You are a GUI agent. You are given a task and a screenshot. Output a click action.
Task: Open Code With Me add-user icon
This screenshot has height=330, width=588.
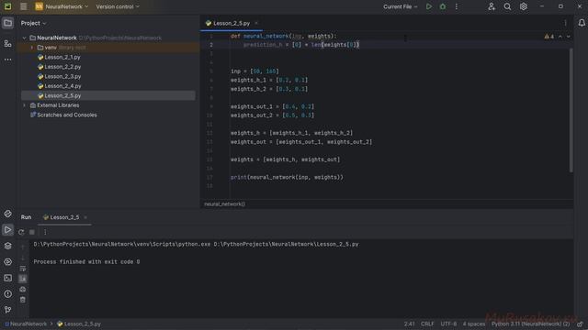point(492,6)
